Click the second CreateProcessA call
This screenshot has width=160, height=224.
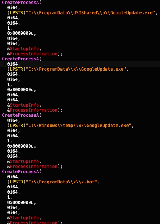click(21, 59)
